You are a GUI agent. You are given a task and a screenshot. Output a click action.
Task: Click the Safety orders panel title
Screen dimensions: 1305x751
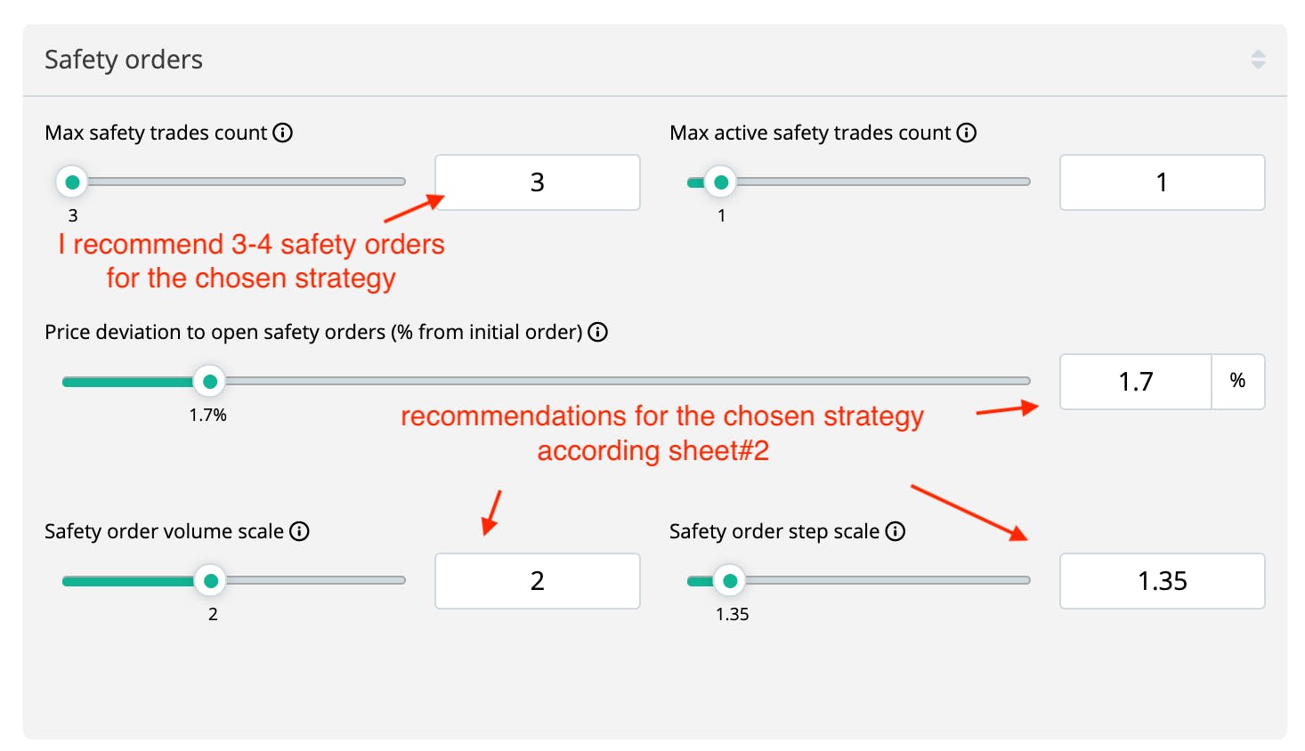124,60
